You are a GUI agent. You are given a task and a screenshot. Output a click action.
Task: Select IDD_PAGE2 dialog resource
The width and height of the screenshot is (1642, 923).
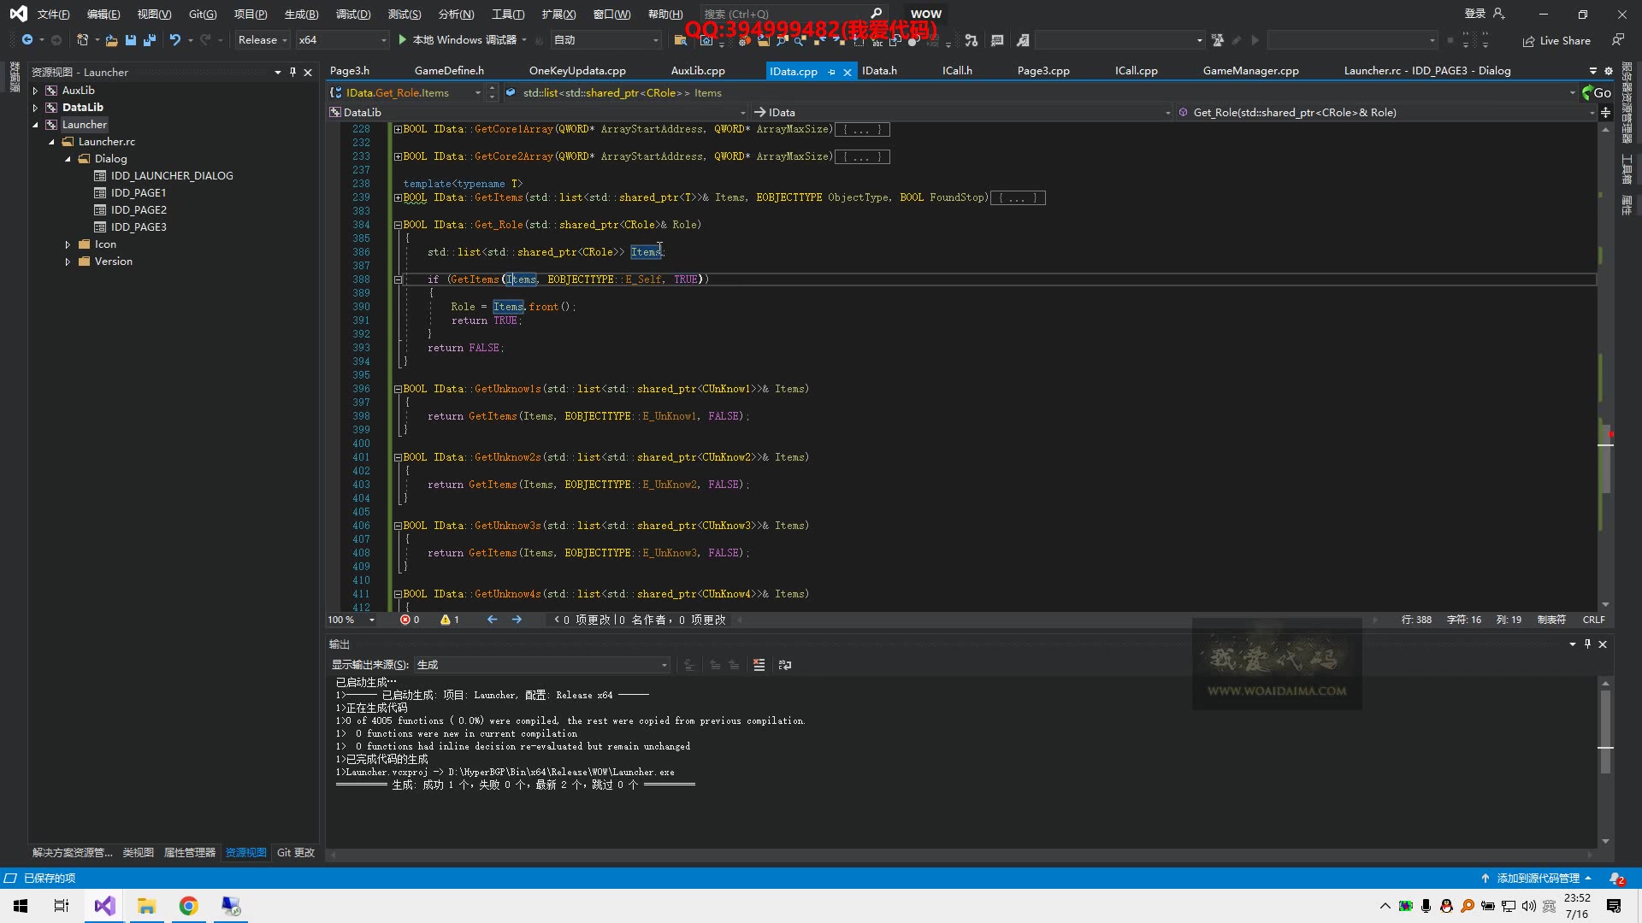click(x=139, y=210)
